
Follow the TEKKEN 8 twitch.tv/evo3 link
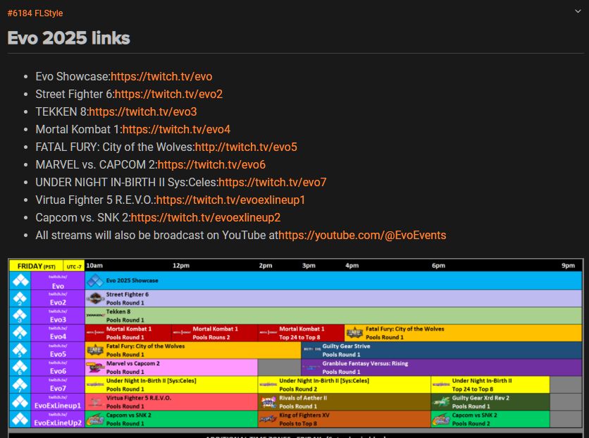pyautogui.click(x=143, y=112)
